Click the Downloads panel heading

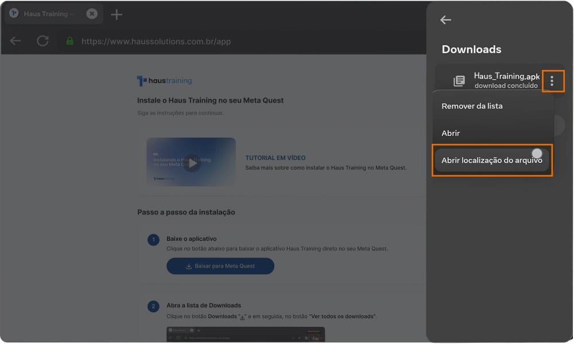471,49
